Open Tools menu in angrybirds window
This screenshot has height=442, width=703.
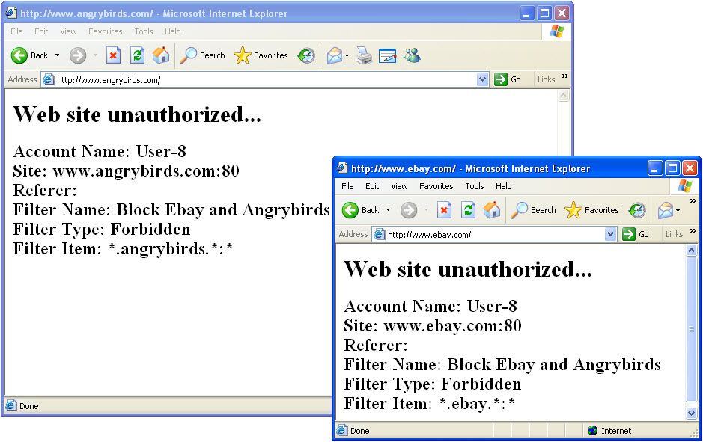(x=144, y=31)
